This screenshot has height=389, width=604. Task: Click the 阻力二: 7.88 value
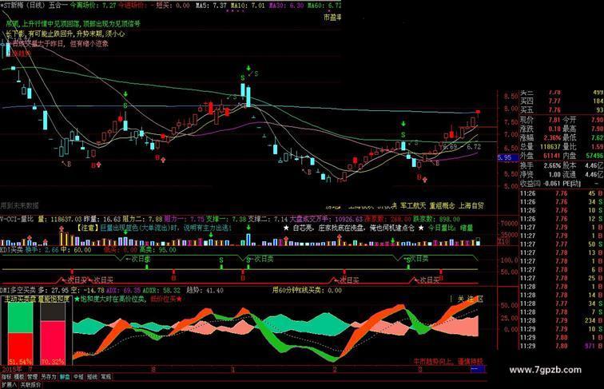[x=142, y=219]
